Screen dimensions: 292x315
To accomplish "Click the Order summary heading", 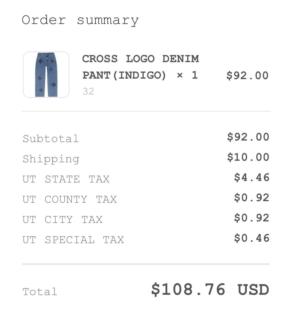I will 80,20.
